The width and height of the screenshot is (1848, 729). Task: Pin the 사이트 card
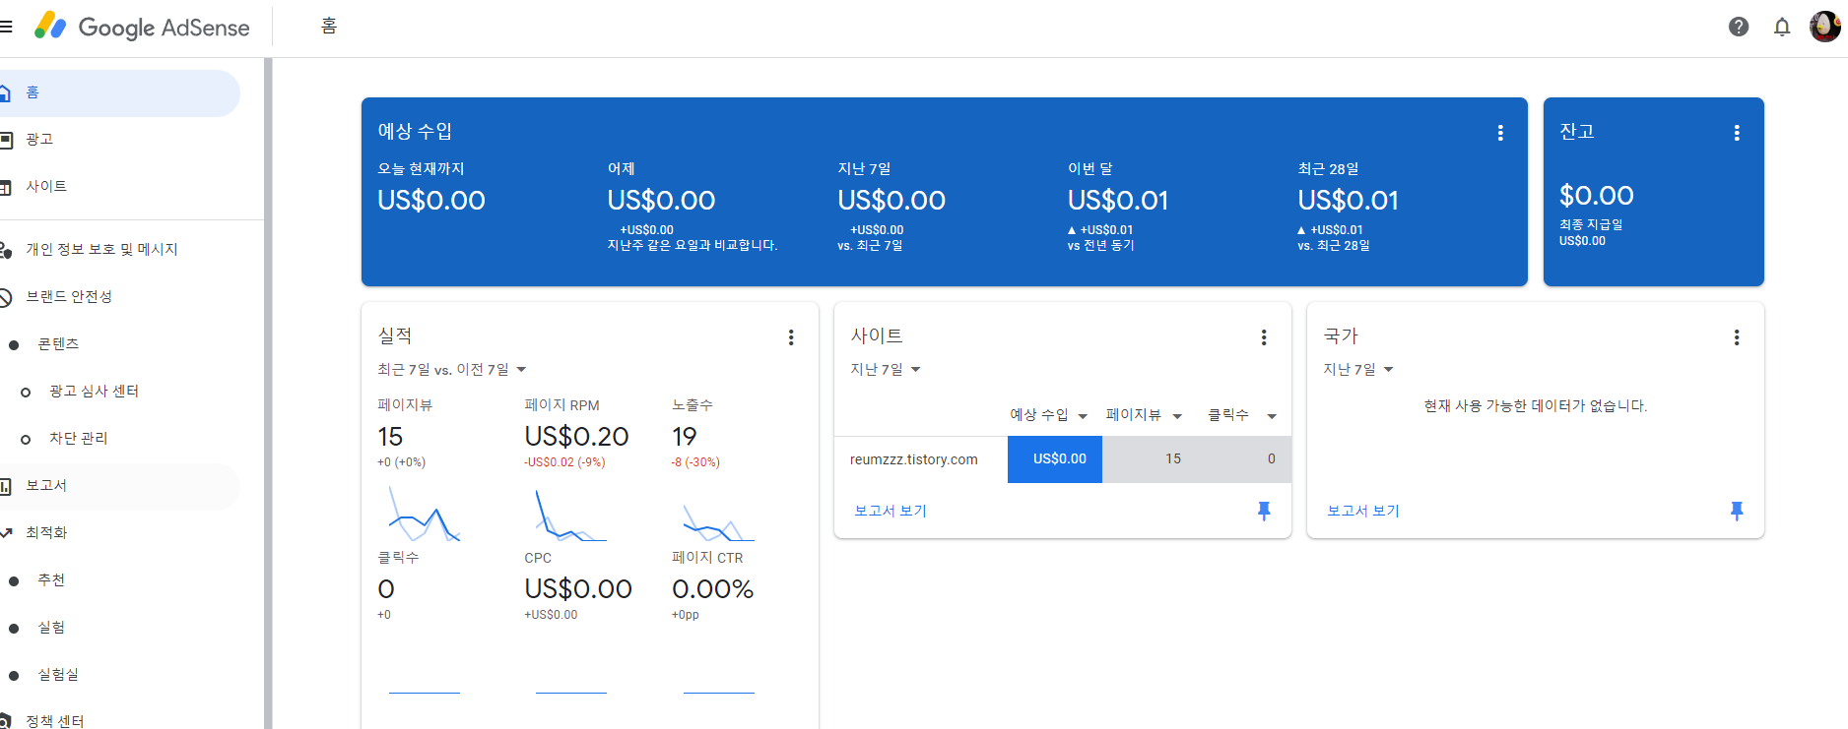pyautogui.click(x=1264, y=511)
